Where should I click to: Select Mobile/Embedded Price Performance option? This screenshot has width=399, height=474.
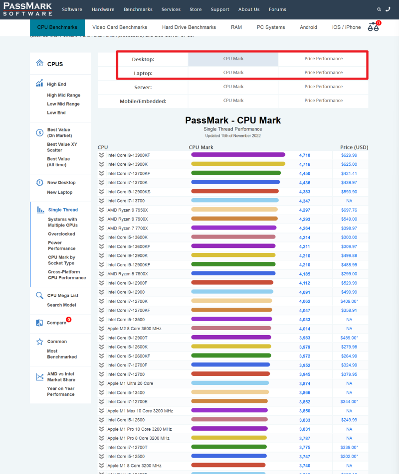pyautogui.click(x=323, y=101)
